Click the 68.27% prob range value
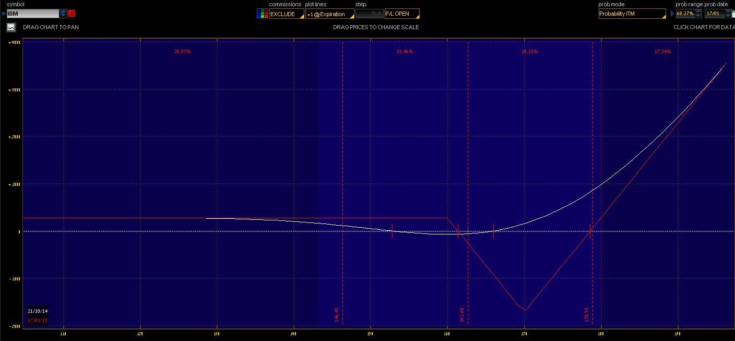The image size is (735, 341). (x=685, y=14)
